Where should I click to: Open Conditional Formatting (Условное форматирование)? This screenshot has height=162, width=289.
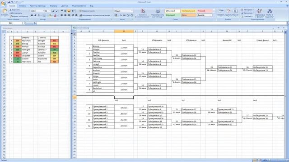coord(143,13)
